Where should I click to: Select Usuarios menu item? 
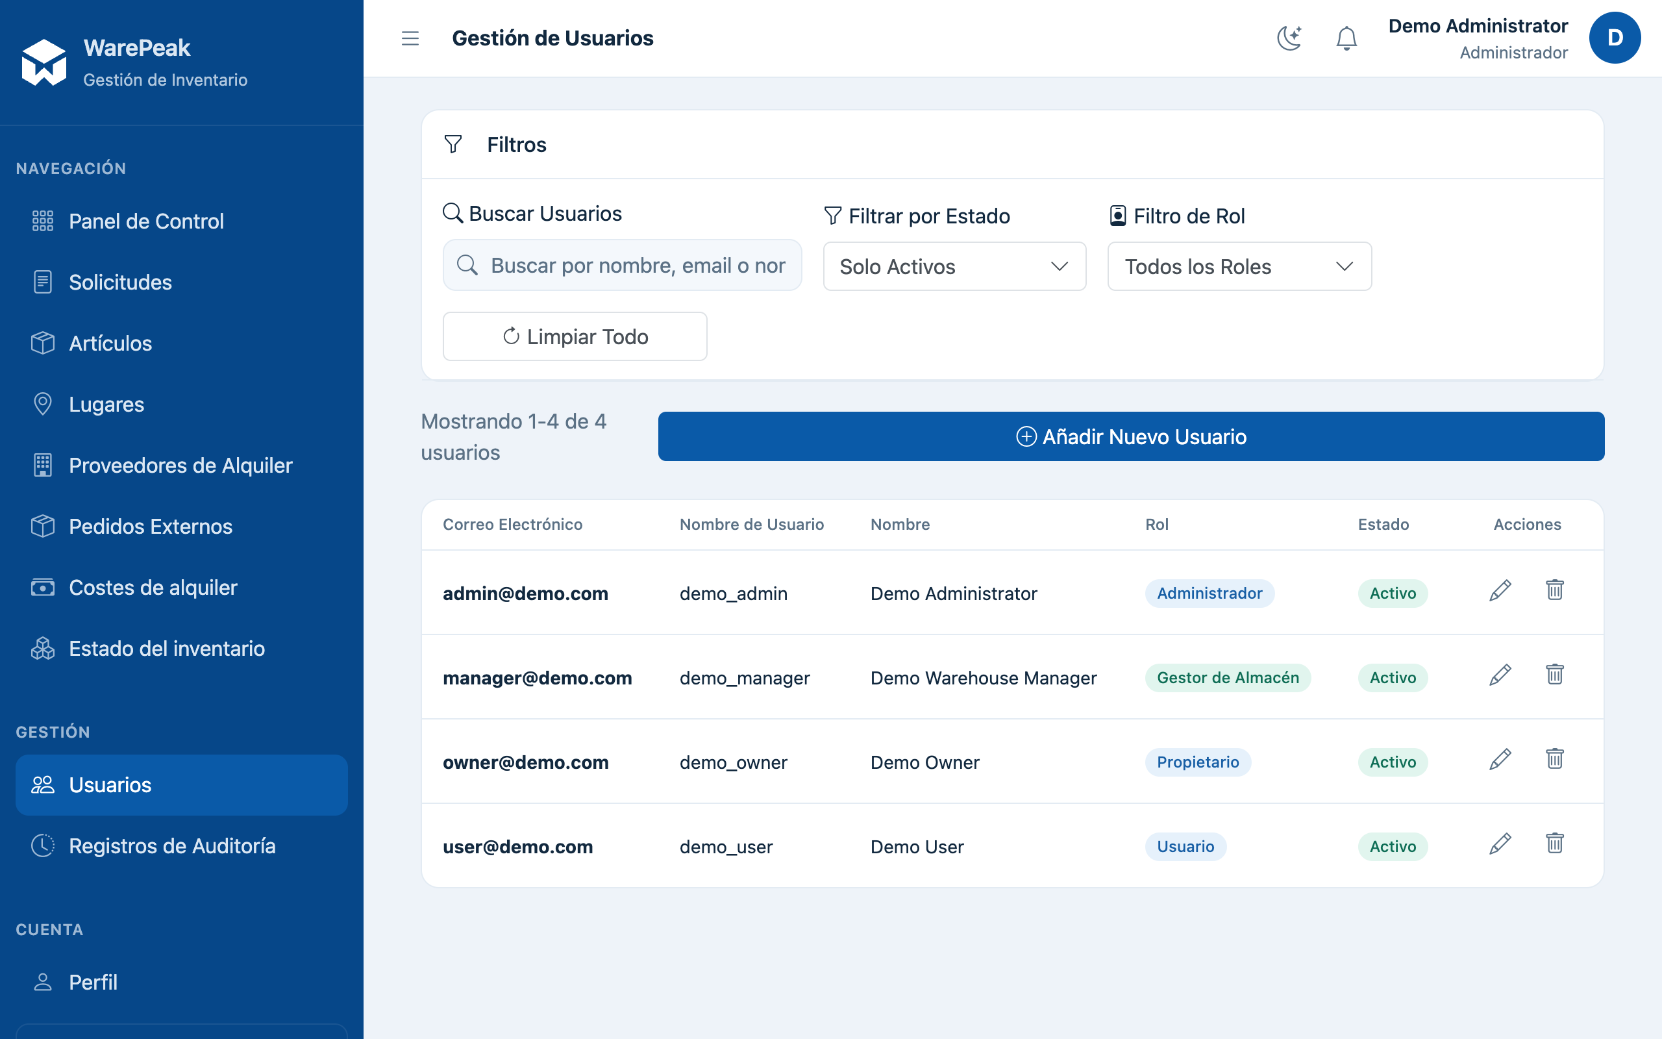click(181, 784)
